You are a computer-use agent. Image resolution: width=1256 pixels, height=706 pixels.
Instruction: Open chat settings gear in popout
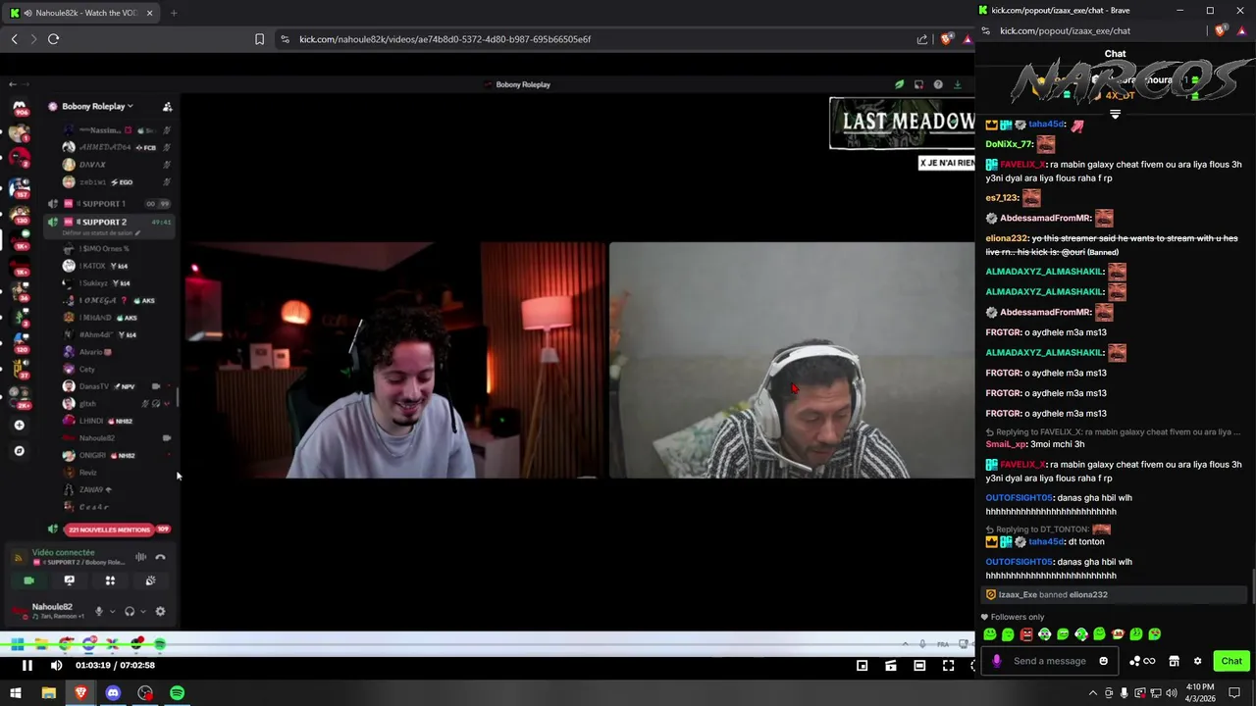click(1197, 661)
